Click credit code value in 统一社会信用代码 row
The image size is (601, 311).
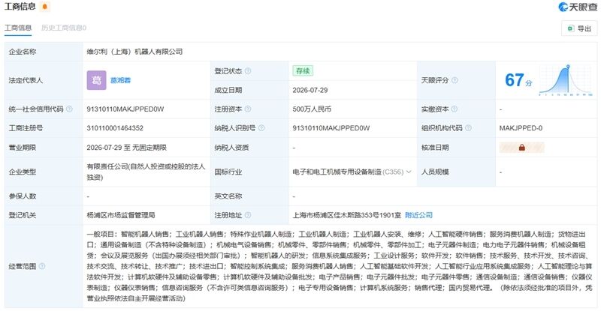pyautogui.click(x=125, y=109)
